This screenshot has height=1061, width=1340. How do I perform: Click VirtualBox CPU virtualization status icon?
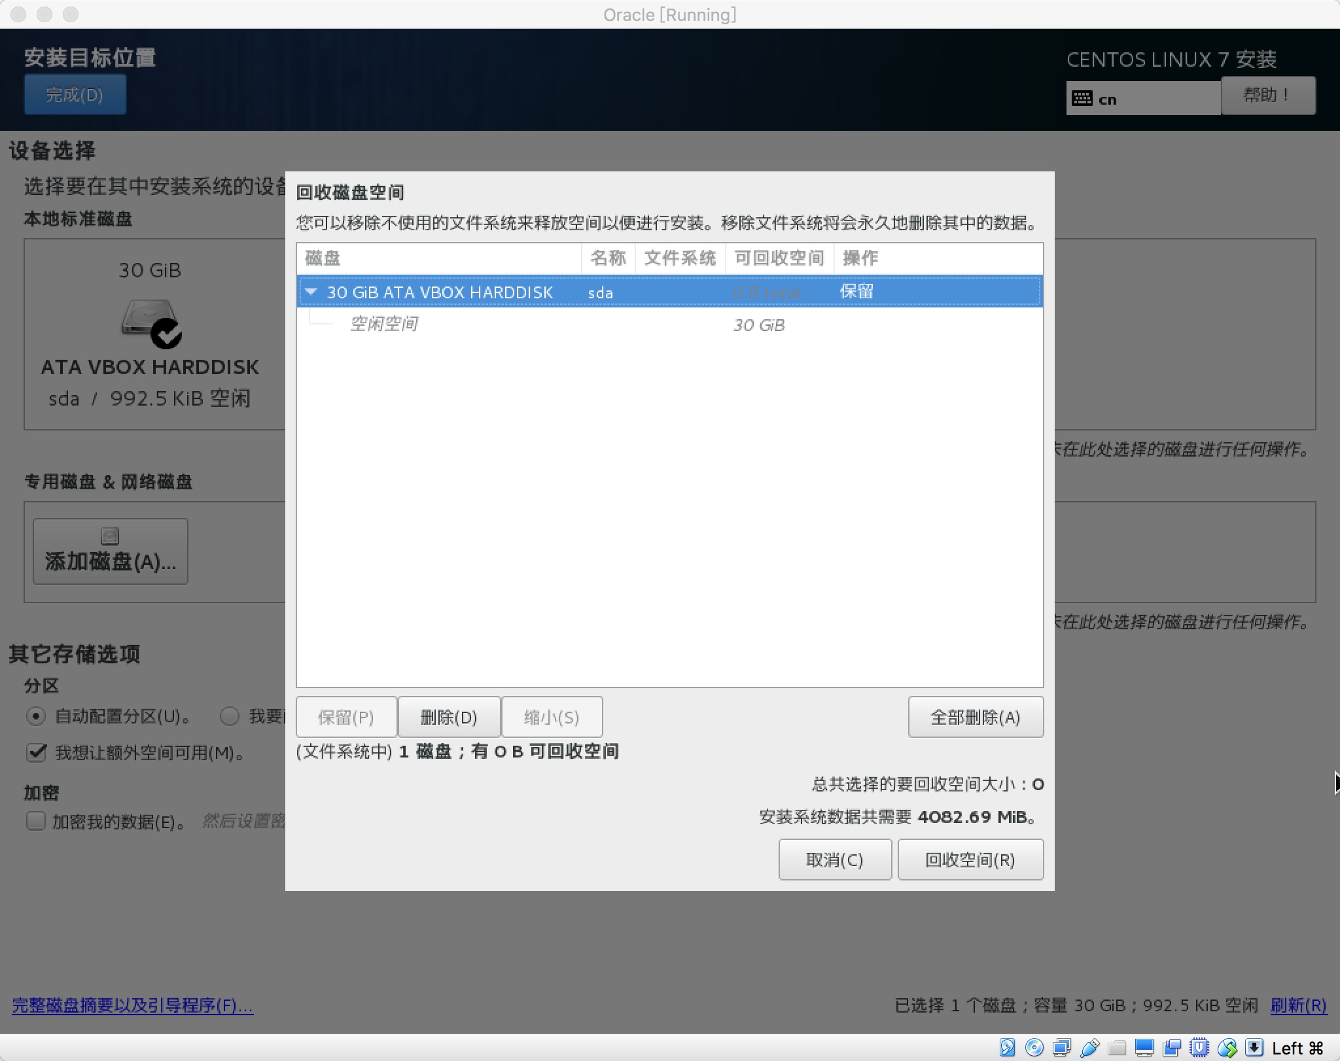click(1199, 1047)
